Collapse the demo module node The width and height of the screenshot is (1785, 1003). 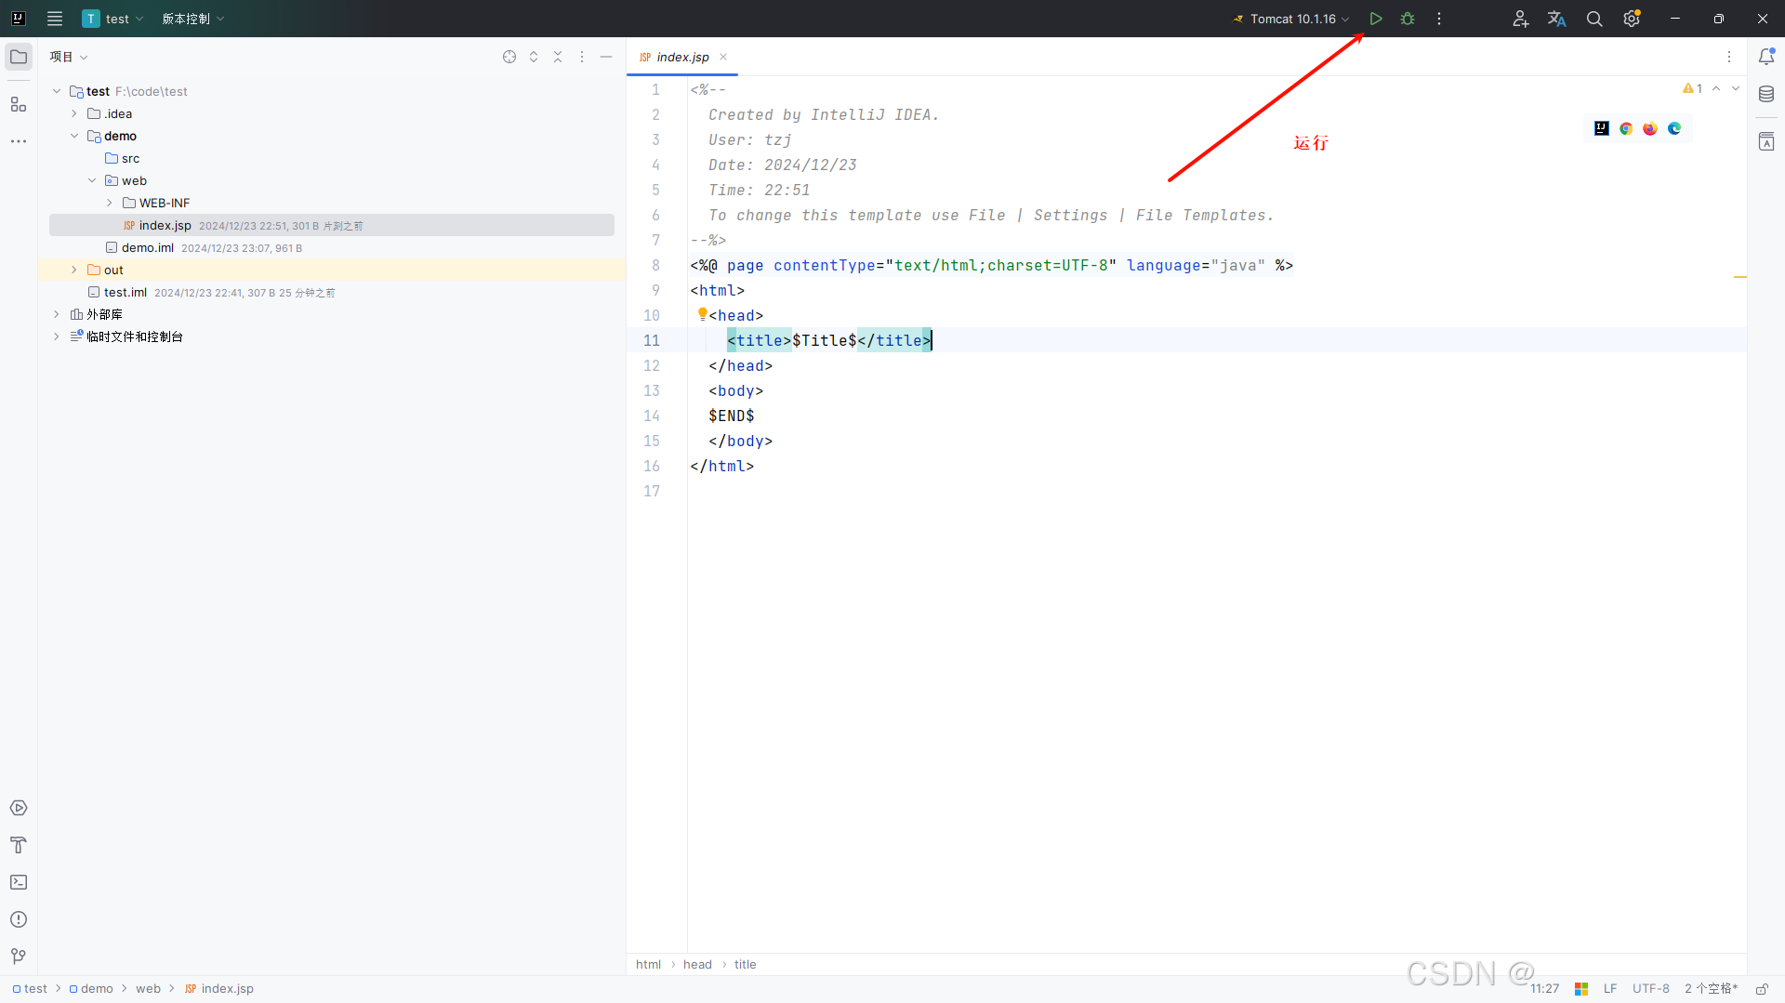click(73, 136)
